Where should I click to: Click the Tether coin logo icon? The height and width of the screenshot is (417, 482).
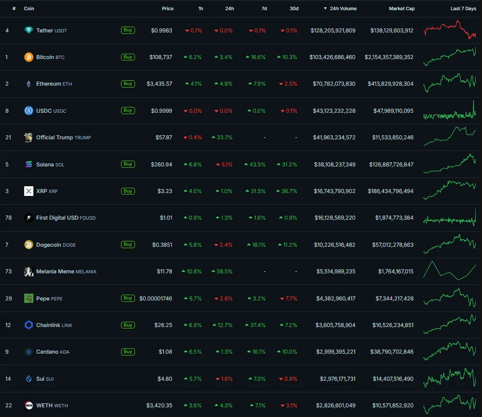pos(29,30)
